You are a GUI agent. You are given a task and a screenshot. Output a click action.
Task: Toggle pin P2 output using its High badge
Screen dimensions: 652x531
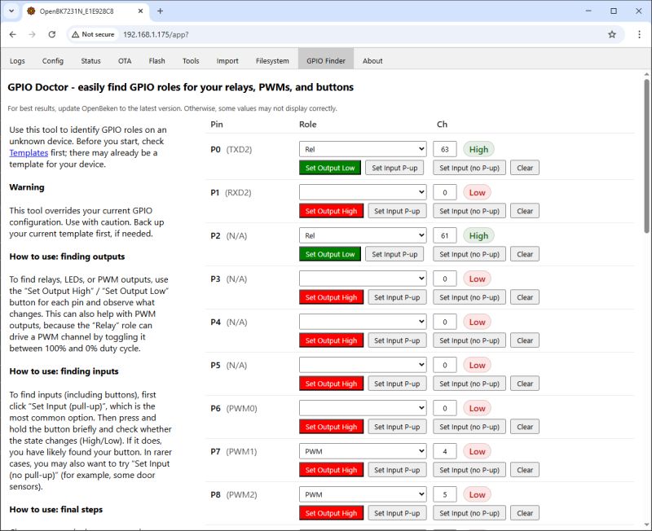[478, 235]
